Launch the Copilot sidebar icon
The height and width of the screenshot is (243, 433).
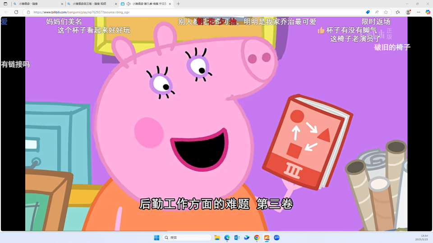tap(428, 12)
